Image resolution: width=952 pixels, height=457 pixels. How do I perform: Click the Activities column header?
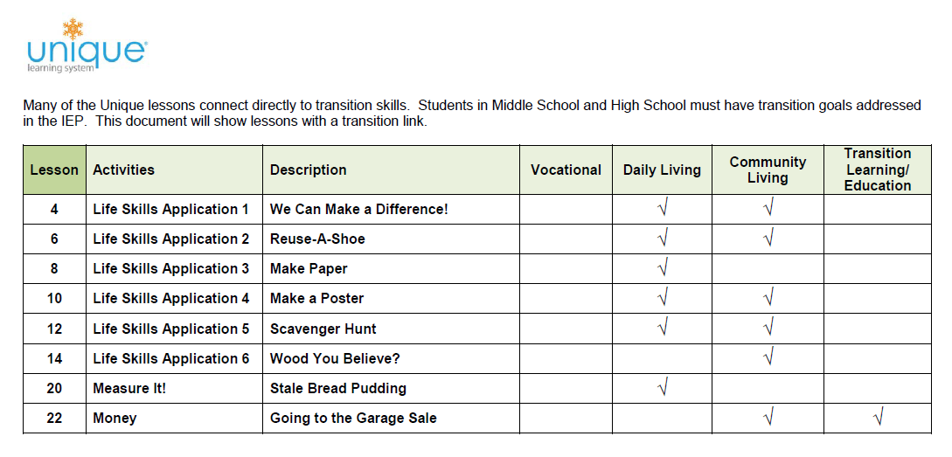(x=123, y=170)
